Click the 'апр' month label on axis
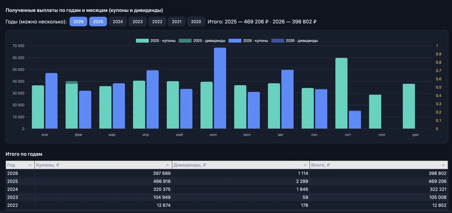This screenshot has height=213, width=452. [145, 135]
